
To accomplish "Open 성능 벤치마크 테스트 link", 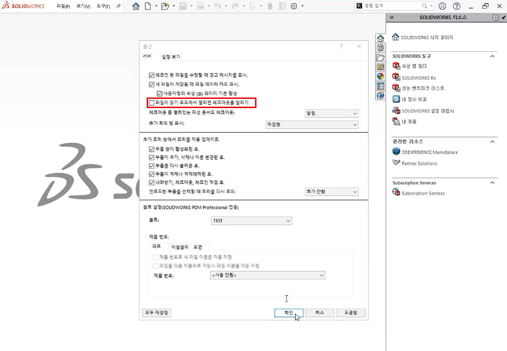I will point(423,88).
